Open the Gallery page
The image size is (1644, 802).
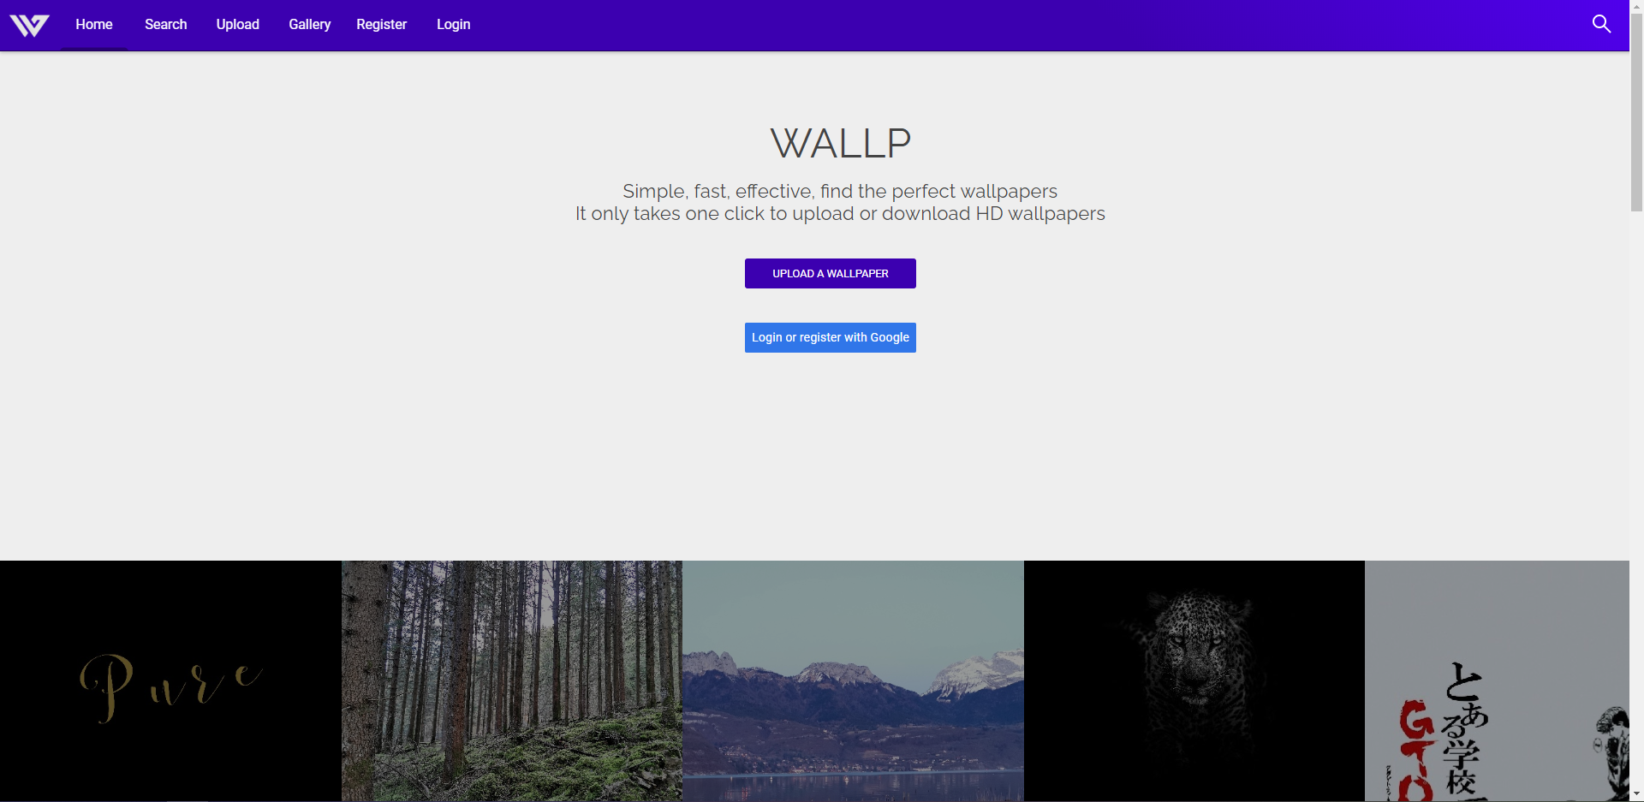(310, 25)
